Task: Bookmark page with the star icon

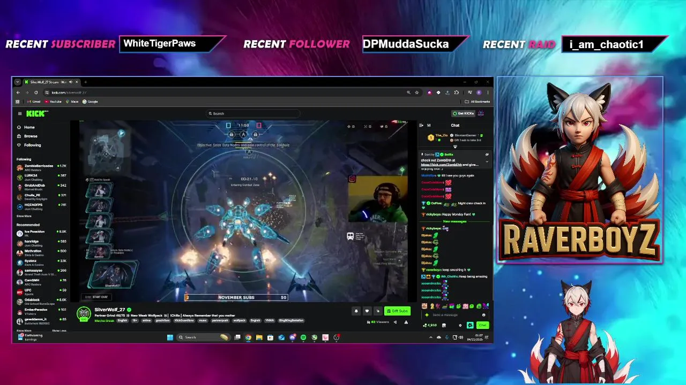Action: click(416, 93)
